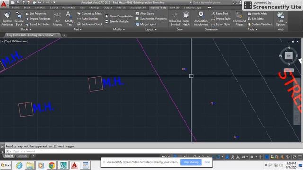Click the Merge Layout tool
The image size is (303, 170).
pyautogui.click(x=146, y=24)
